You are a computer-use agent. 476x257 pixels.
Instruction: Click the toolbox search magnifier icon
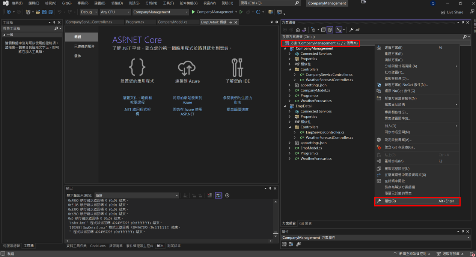(56, 28)
